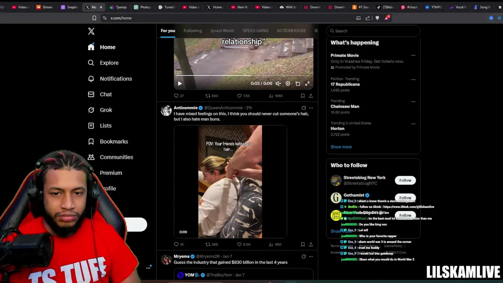Open the quoted YOM post

(x=243, y=275)
